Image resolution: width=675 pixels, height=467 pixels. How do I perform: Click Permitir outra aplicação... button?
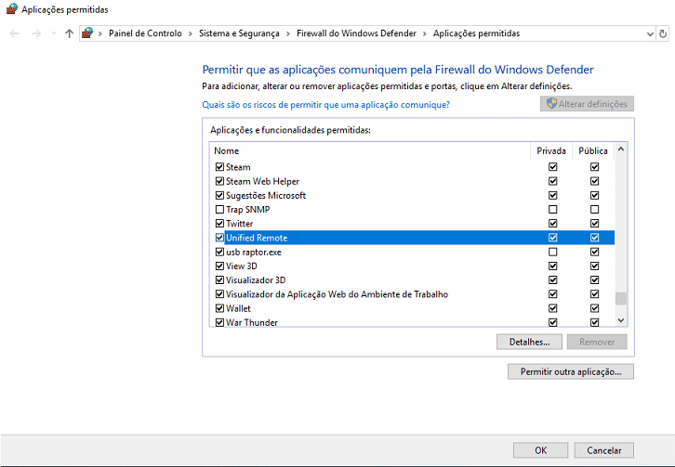pos(570,371)
